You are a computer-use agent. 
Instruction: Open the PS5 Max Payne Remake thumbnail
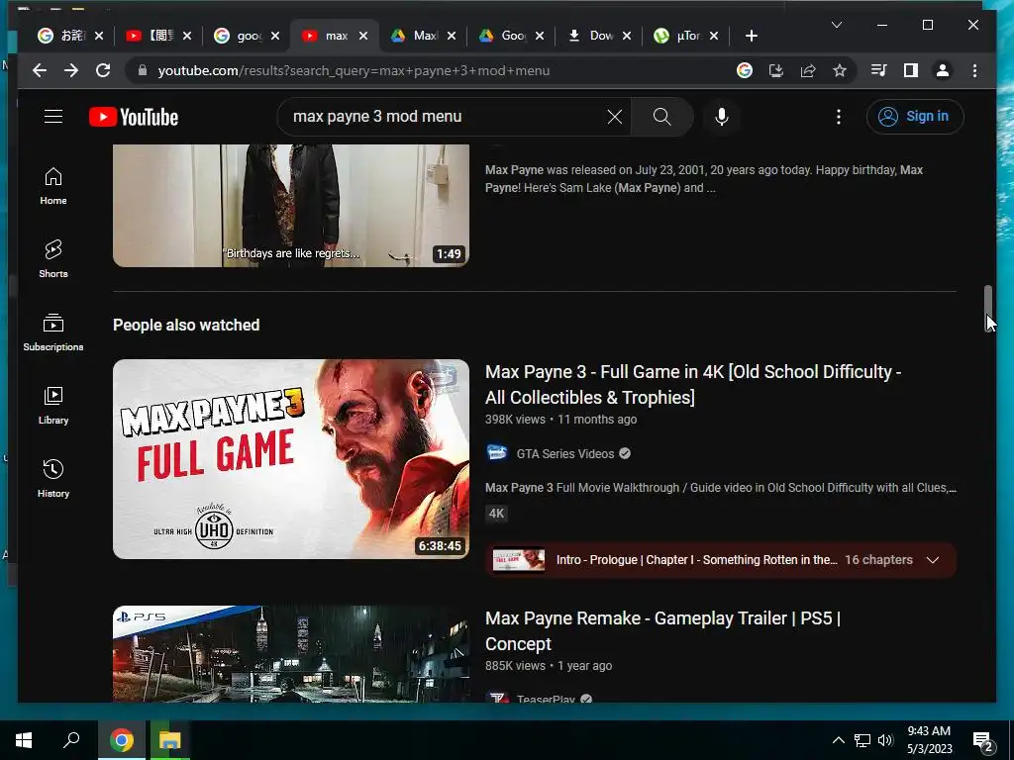coord(291,654)
